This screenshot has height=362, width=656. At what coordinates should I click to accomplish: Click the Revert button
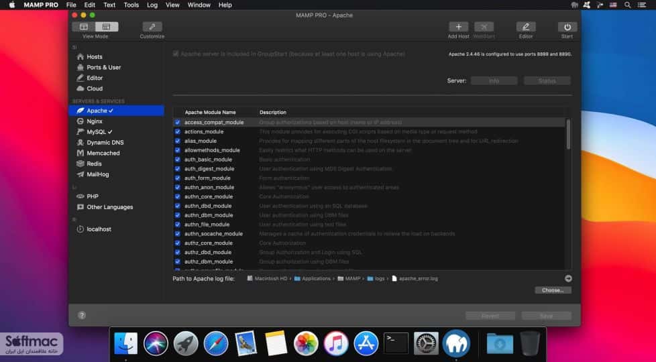[x=490, y=316]
